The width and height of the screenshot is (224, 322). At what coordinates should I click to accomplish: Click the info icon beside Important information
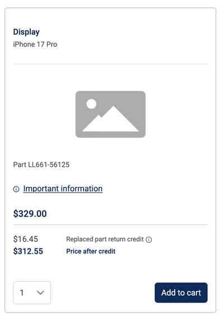[x=16, y=189]
